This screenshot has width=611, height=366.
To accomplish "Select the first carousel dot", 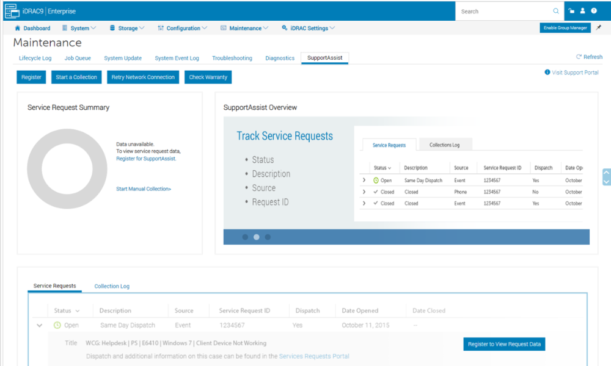I will (245, 237).
